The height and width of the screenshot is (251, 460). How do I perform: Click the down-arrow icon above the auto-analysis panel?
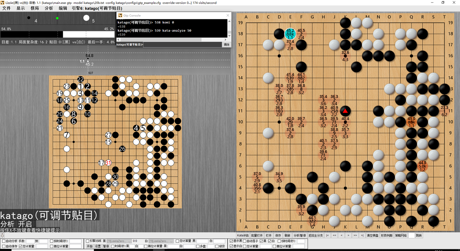tap(2, 236)
